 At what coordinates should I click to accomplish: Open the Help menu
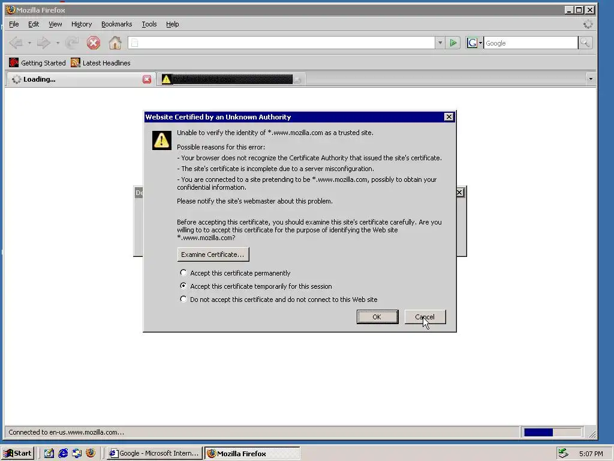(x=172, y=24)
